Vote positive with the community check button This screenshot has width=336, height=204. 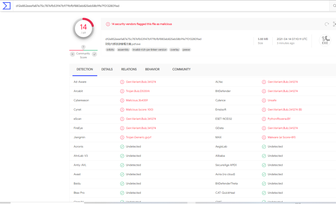pos(95,54)
